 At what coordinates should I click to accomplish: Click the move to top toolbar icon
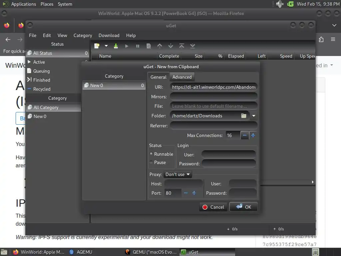tap(181, 46)
